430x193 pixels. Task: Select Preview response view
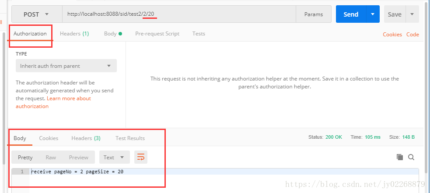click(79, 157)
